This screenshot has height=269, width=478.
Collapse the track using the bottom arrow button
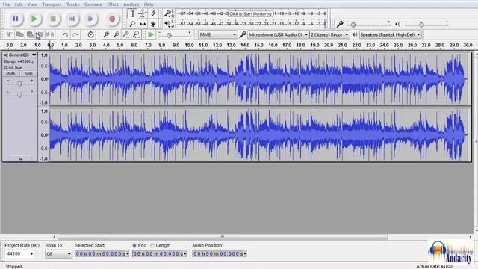tap(20, 158)
